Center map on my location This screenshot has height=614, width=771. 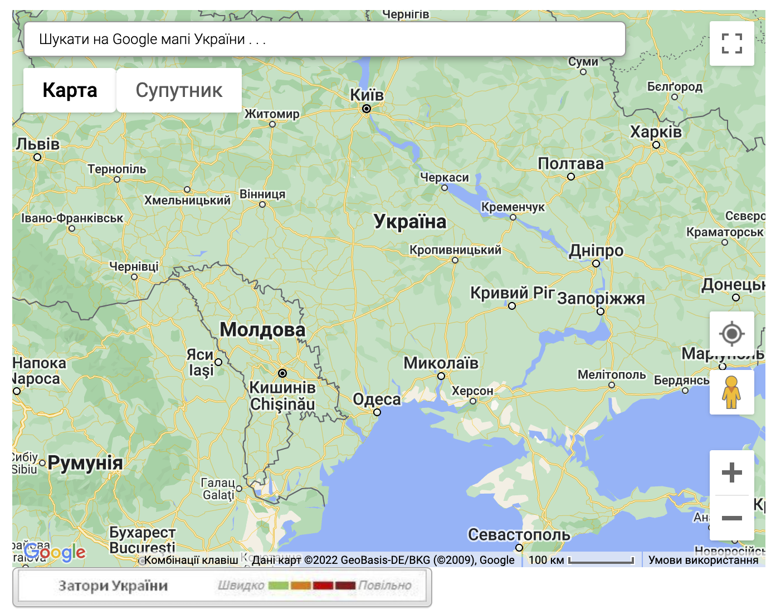click(731, 334)
